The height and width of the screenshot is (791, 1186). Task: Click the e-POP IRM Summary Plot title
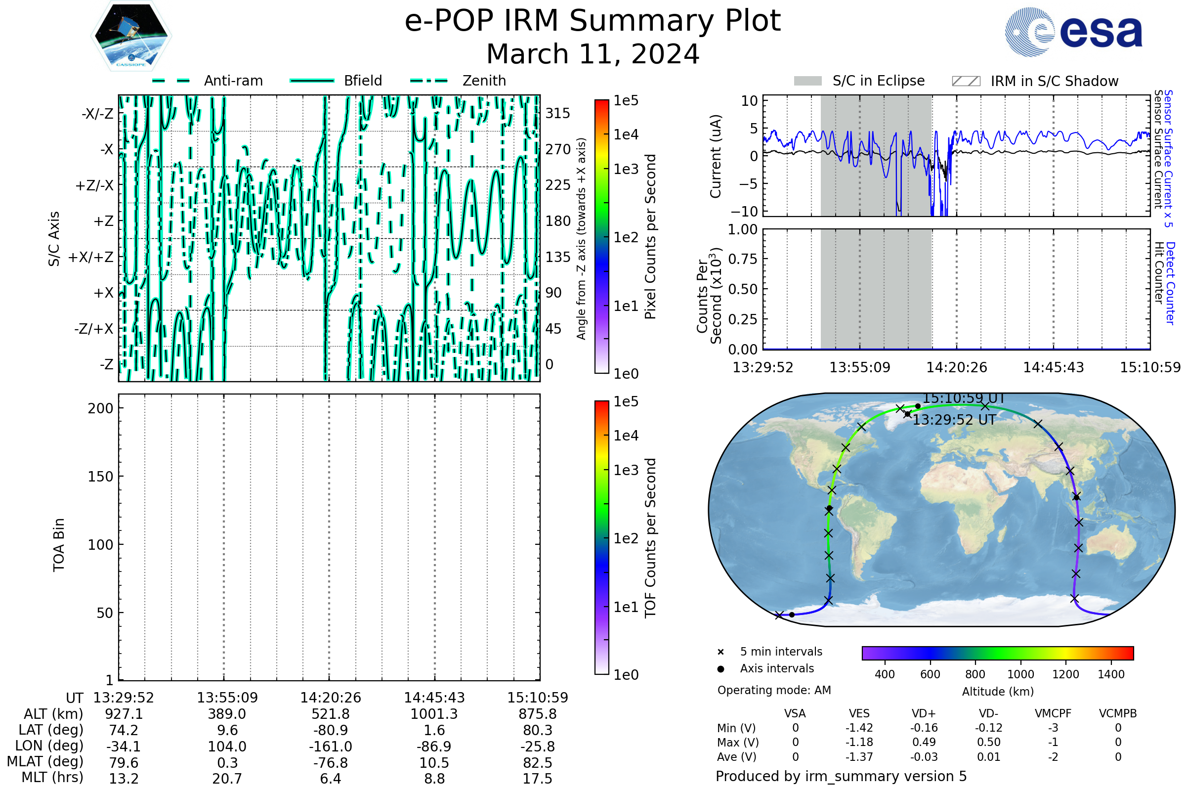593,21
